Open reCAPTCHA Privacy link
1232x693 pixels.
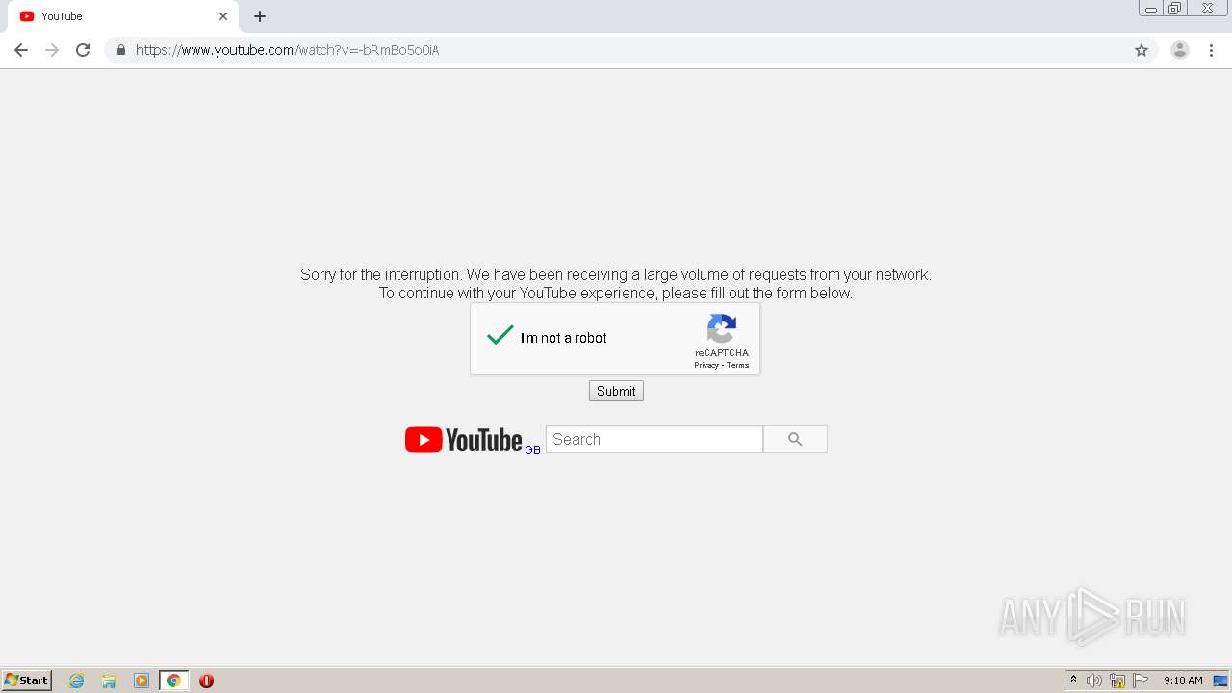click(706, 366)
